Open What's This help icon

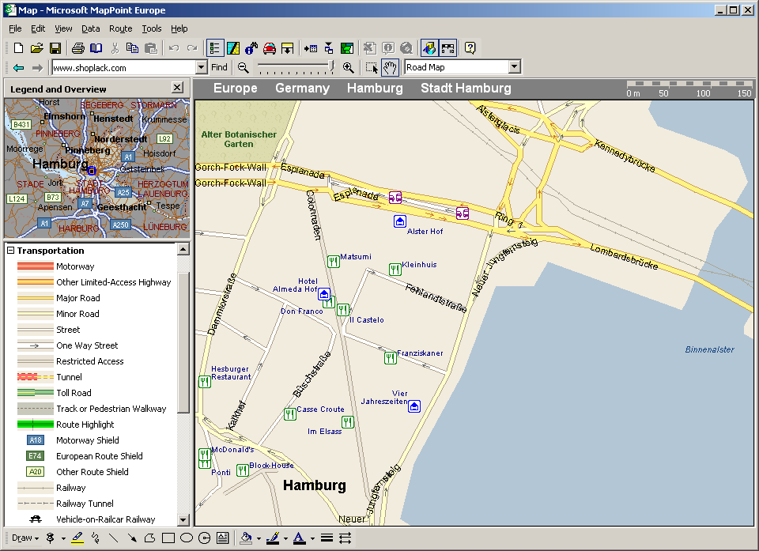pos(470,48)
